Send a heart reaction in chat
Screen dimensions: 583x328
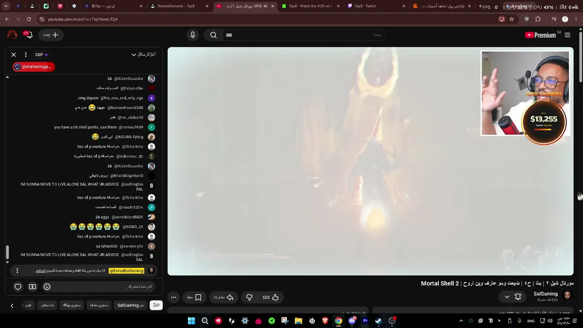pyautogui.click(x=18, y=287)
